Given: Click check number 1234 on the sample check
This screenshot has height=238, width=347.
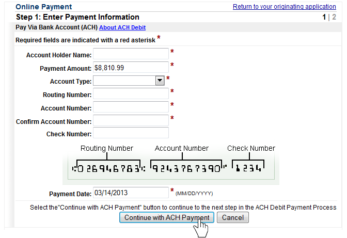Looking at the screenshot, I should 249,167.
